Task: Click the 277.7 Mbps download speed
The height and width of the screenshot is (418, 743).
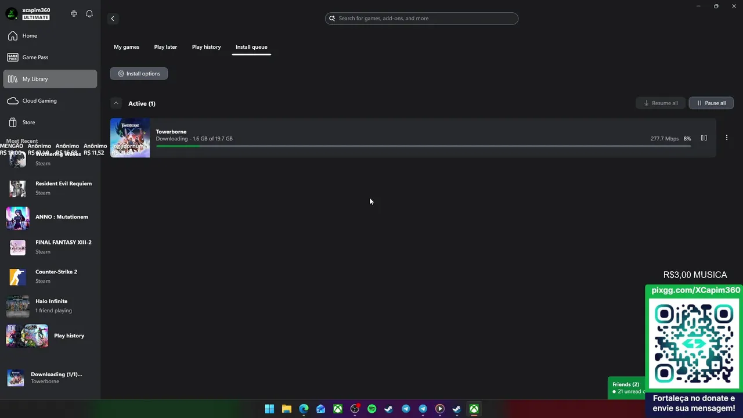Action: (x=665, y=139)
